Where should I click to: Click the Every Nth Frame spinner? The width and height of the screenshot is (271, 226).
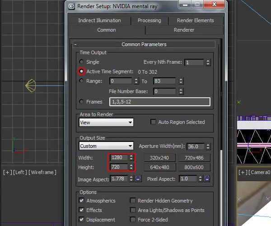[x=208, y=62]
